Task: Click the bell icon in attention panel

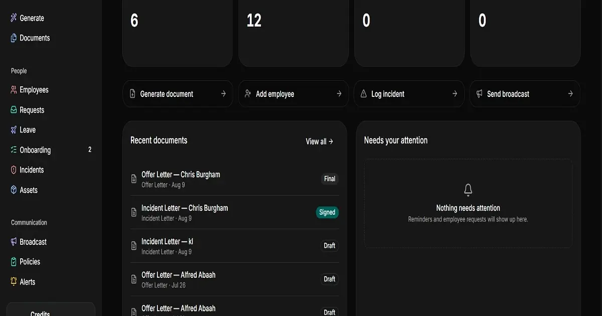Action: coord(468,190)
